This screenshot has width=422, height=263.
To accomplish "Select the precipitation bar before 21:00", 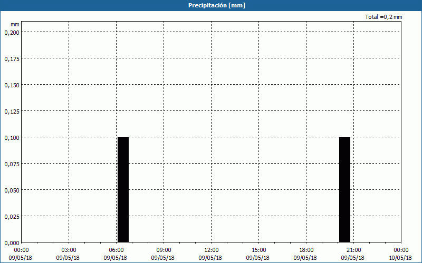I will pos(345,189).
